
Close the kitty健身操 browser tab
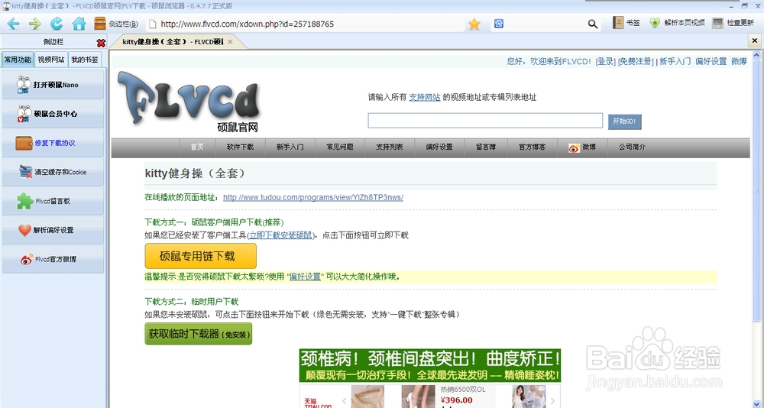230,42
